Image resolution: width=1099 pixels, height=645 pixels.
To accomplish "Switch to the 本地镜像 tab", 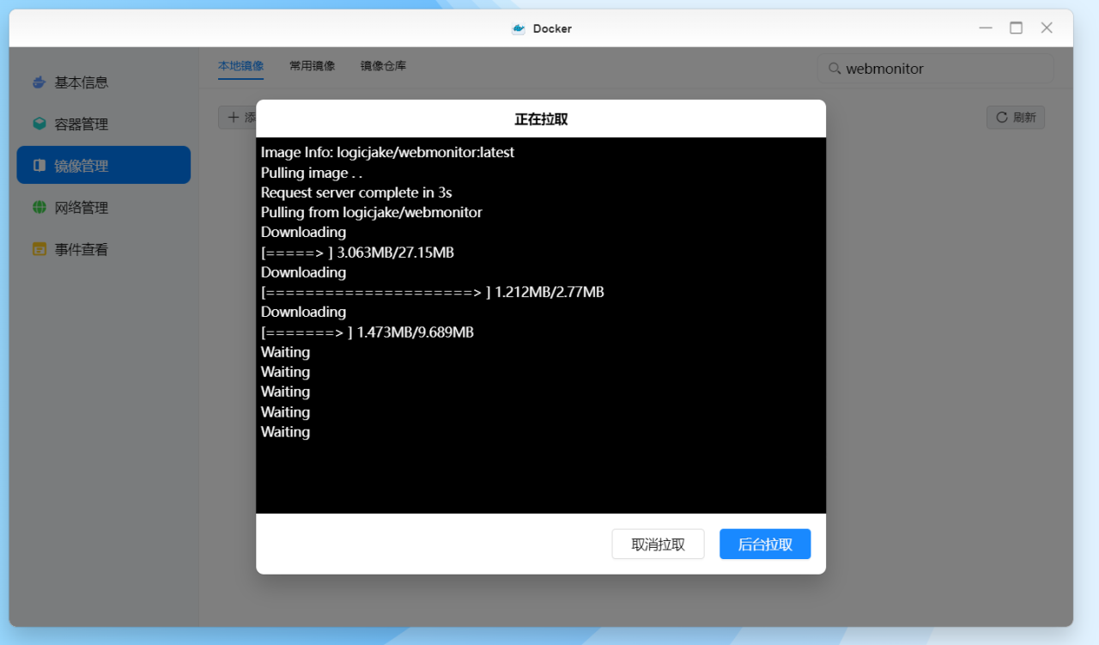I will 240,65.
